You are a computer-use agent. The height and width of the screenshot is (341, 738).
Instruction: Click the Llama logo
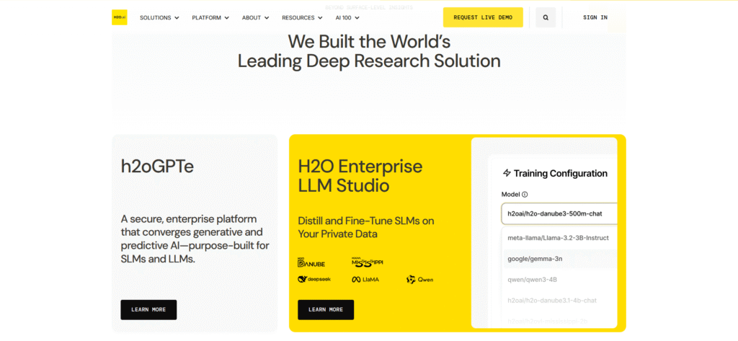pyautogui.click(x=365, y=279)
